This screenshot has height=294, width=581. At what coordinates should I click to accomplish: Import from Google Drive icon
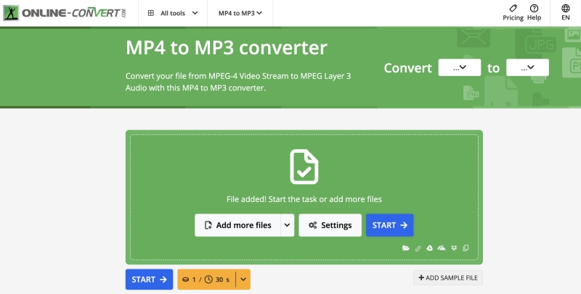(x=429, y=248)
